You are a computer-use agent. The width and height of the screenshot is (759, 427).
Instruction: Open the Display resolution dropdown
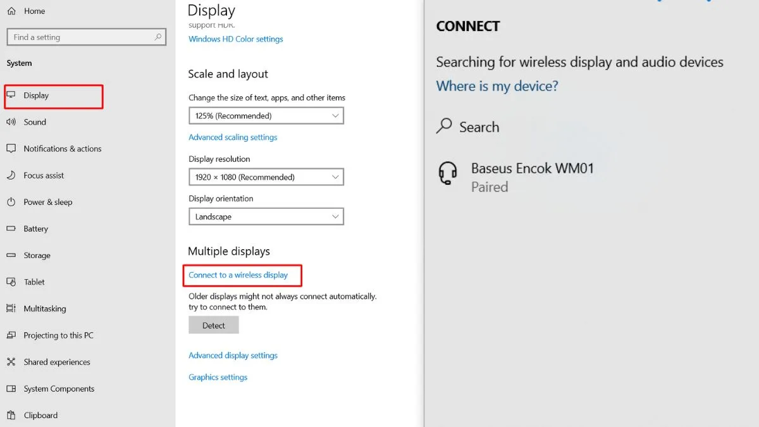click(266, 177)
